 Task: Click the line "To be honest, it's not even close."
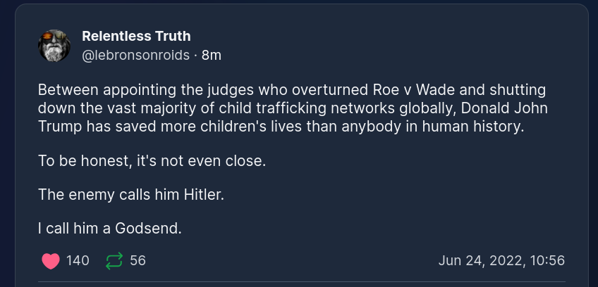pyautogui.click(x=152, y=160)
